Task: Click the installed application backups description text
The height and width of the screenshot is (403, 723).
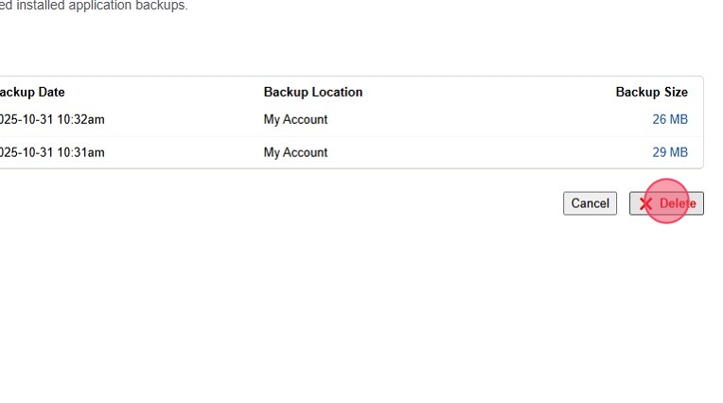Action: 95,7
